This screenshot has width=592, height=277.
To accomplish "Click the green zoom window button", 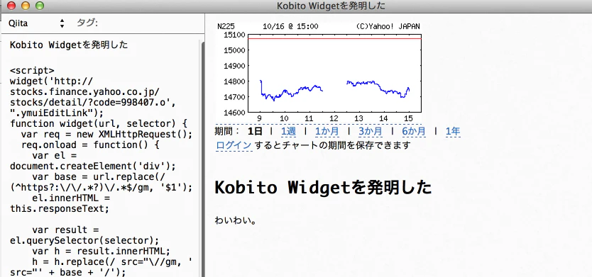I will point(40,6).
